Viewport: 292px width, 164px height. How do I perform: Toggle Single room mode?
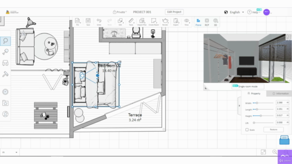[248, 87]
